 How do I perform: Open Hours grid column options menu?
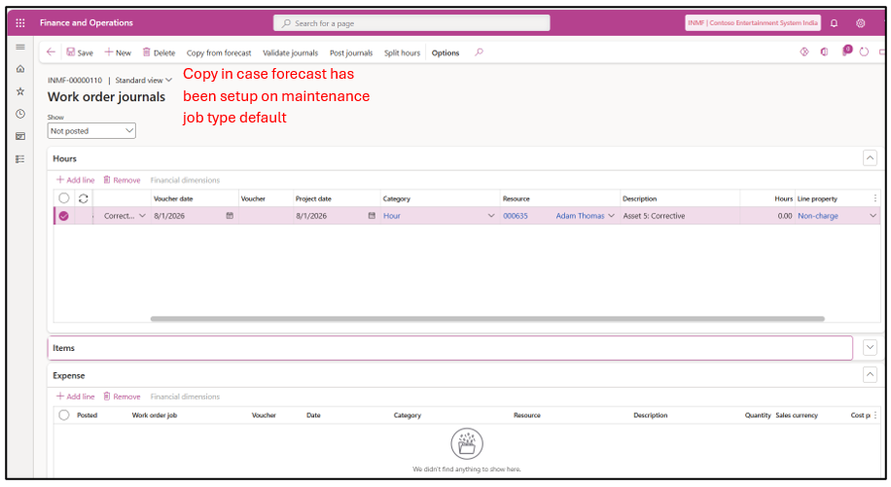(875, 198)
